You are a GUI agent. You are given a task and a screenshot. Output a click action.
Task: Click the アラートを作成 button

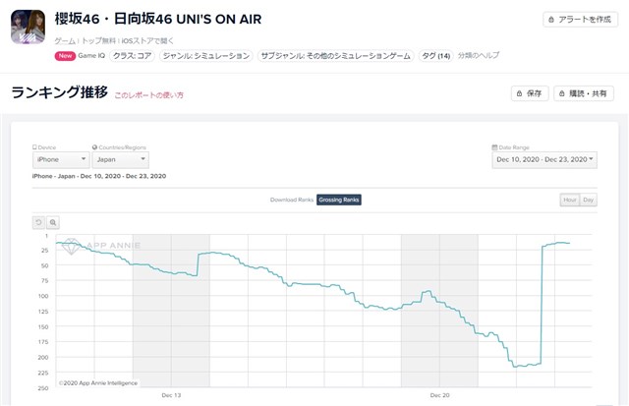pyautogui.click(x=580, y=20)
